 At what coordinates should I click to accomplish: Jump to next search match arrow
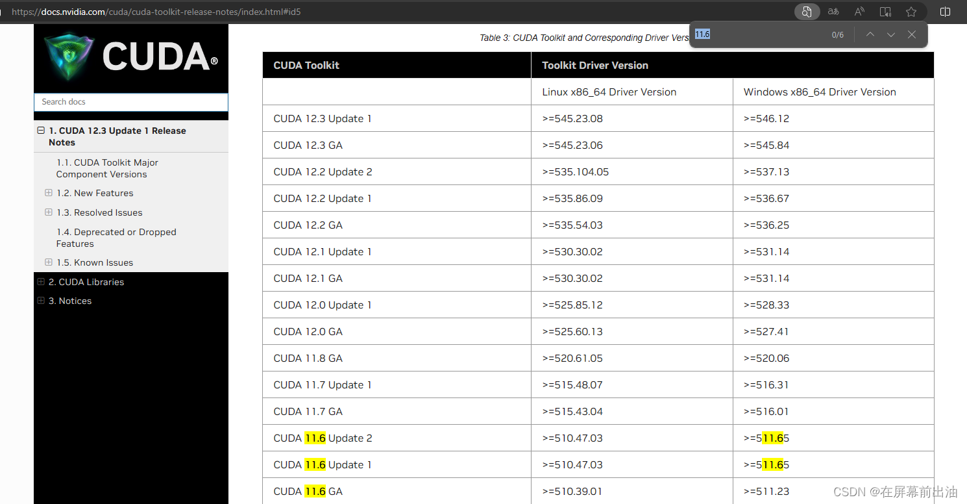coord(891,34)
